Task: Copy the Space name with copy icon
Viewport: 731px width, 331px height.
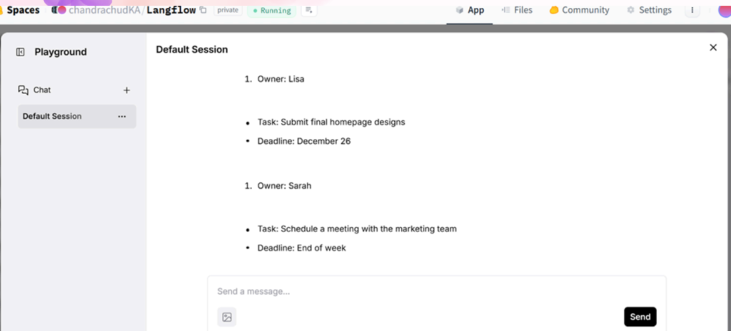Action: click(203, 10)
